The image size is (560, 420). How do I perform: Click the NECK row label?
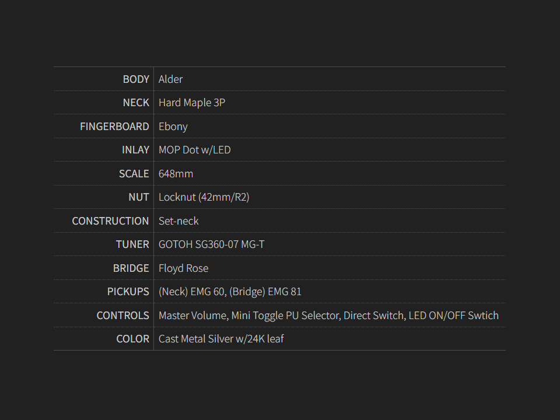(x=136, y=103)
